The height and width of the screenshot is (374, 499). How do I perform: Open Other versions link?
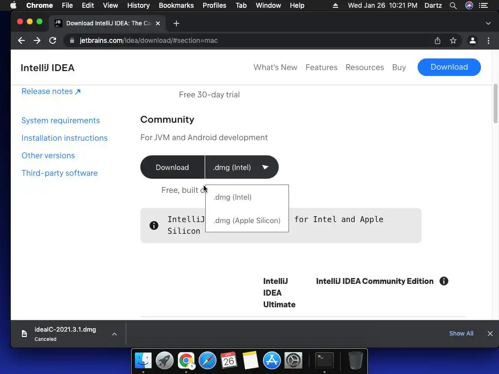[48, 155]
